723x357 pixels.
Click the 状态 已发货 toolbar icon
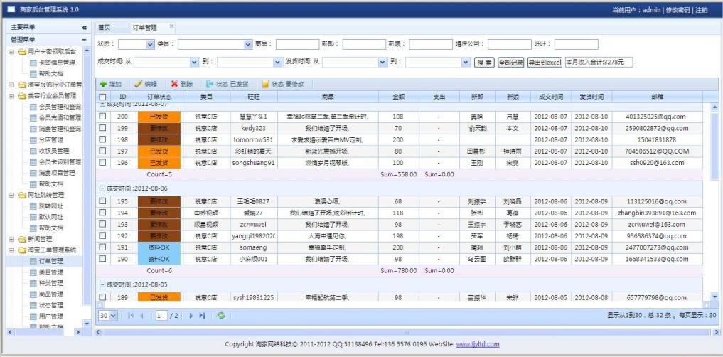click(210, 84)
